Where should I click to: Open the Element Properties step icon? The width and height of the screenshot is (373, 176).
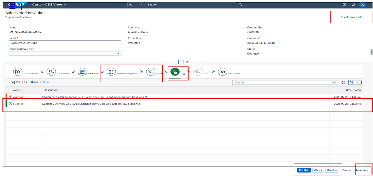(x=111, y=72)
